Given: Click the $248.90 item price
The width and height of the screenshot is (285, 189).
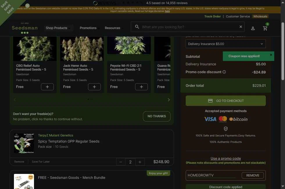Looking at the screenshot, I should point(161,162).
